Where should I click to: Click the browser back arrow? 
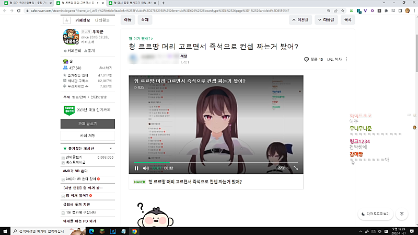(5, 10)
